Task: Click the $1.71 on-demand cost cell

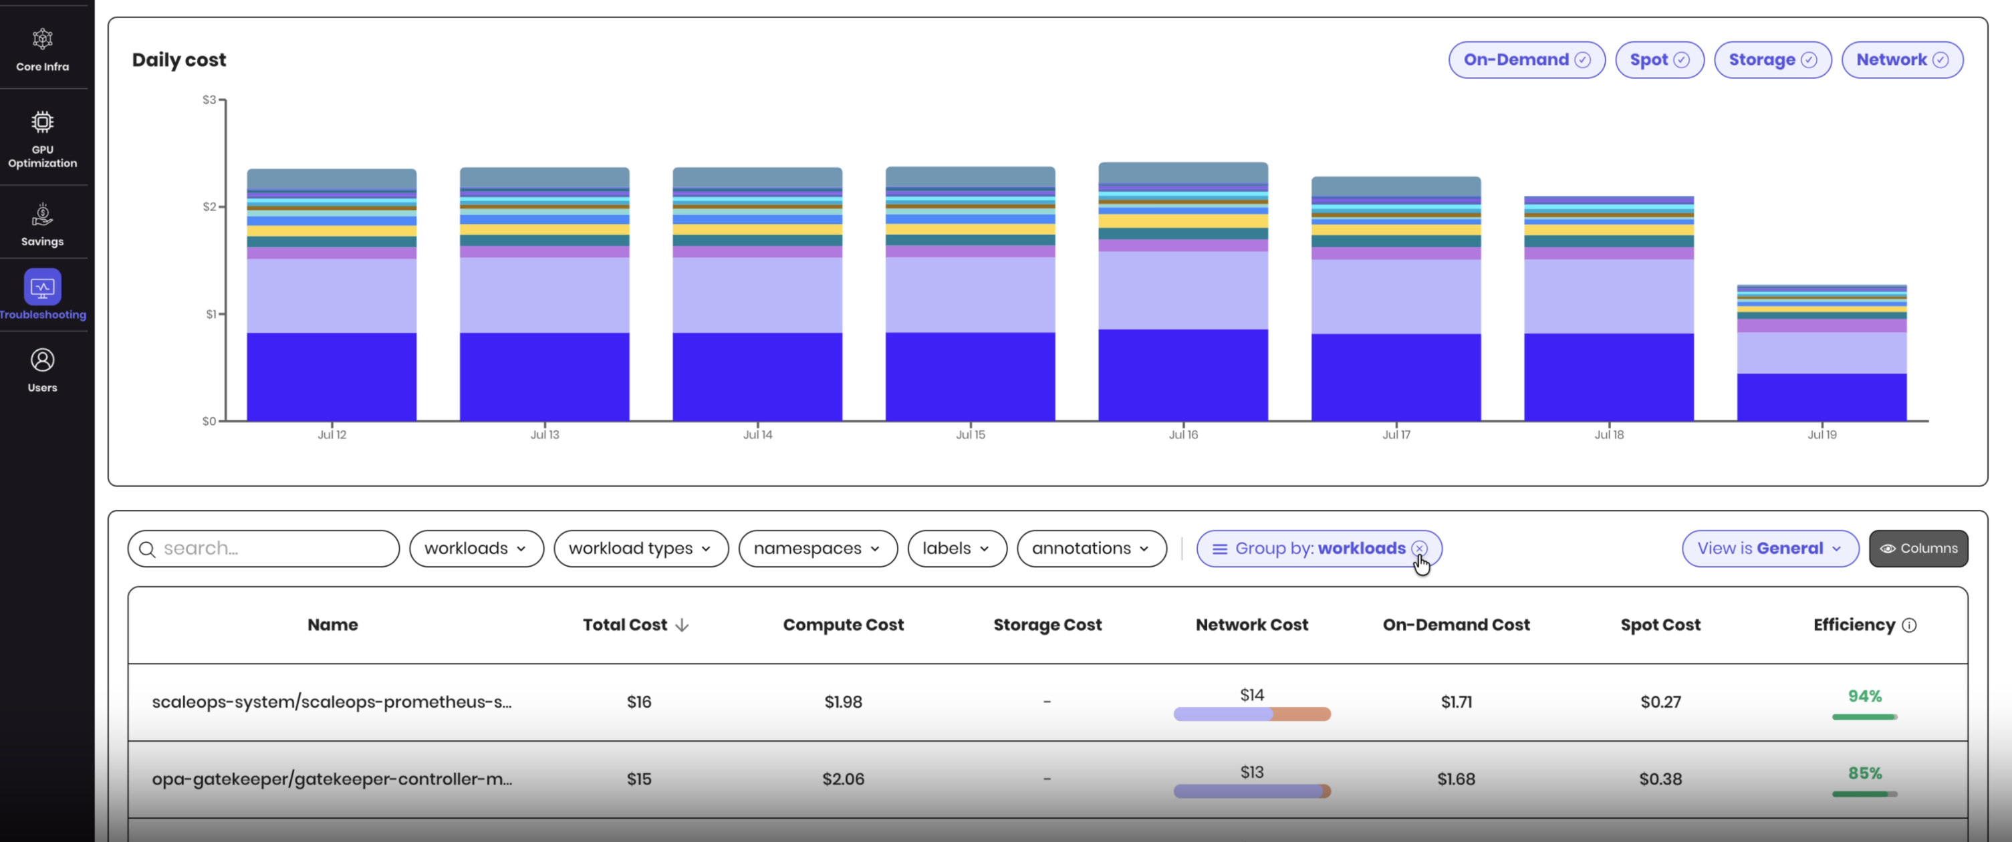Action: coord(1456,702)
